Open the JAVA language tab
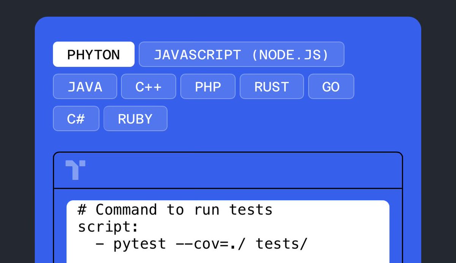 pyautogui.click(x=85, y=87)
